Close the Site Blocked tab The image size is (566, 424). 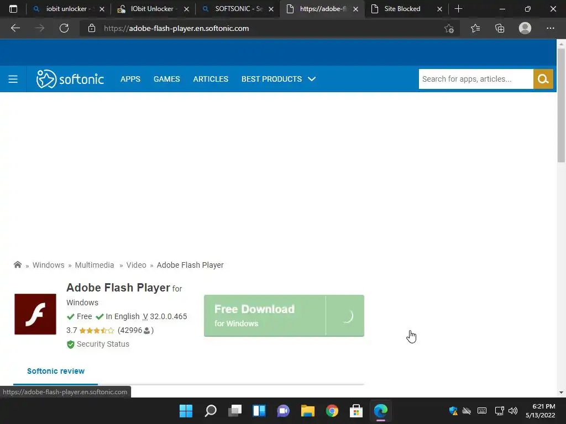pyautogui.click(x=439, y=9)
